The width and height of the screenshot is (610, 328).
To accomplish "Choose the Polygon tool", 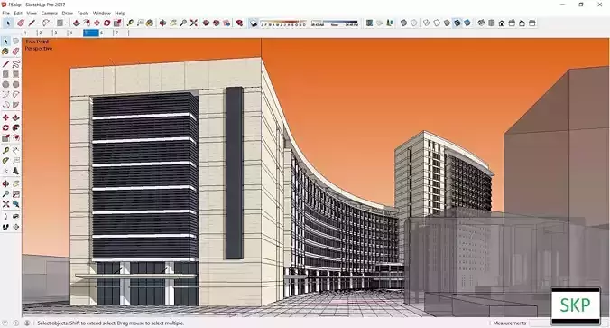I will [15, 84].
